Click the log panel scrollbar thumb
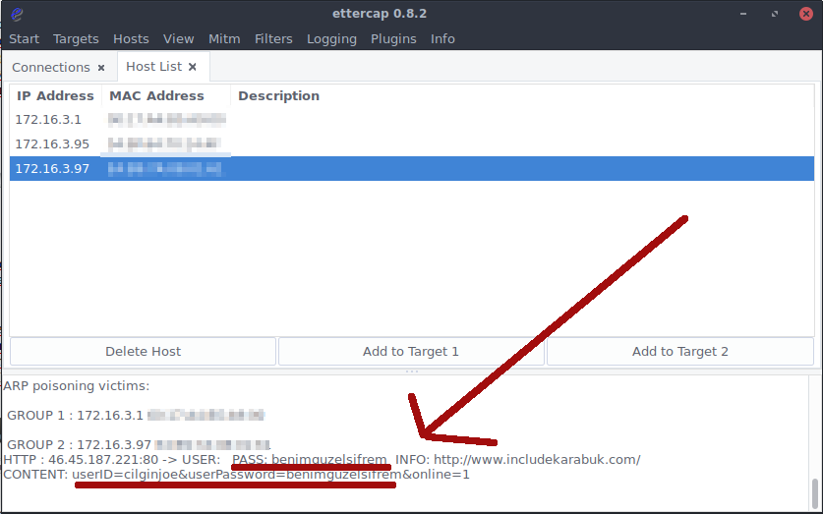 814,493
